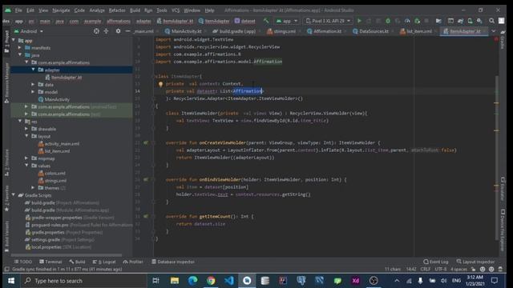Click the 4 spaces indent status entry
The image size is (513, 288).
458,269
